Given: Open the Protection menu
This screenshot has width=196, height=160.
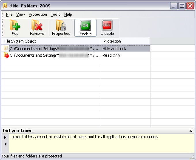Looking at the screenshot, I should click(x=38, y=15).
